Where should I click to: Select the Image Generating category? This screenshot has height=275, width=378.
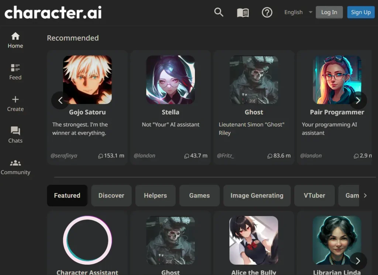(257, 196)
